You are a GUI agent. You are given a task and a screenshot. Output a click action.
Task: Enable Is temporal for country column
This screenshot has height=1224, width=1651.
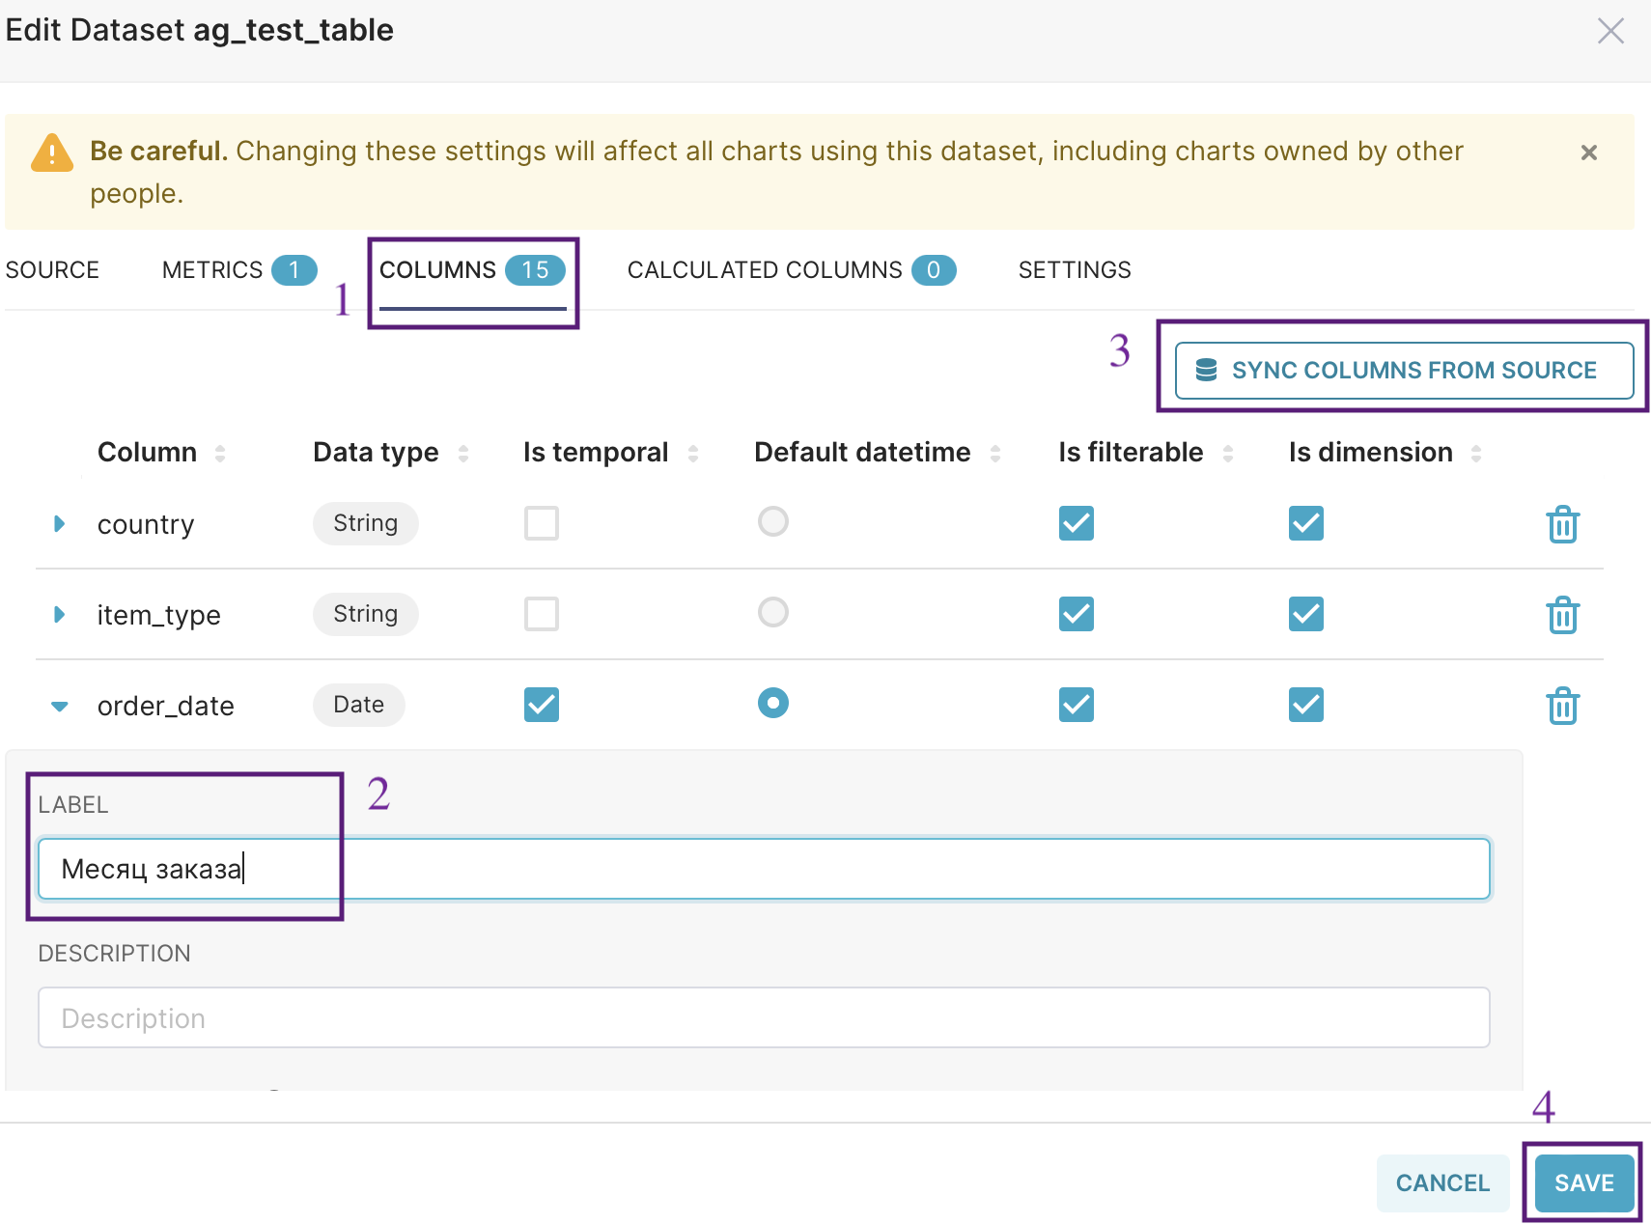[x=542, y=523]
